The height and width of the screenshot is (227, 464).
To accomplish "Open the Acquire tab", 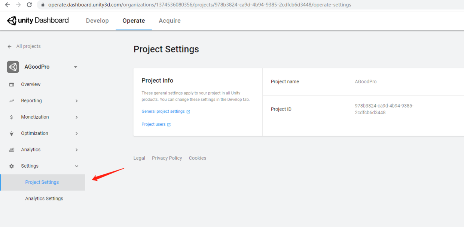I will (x=170, y=21).
